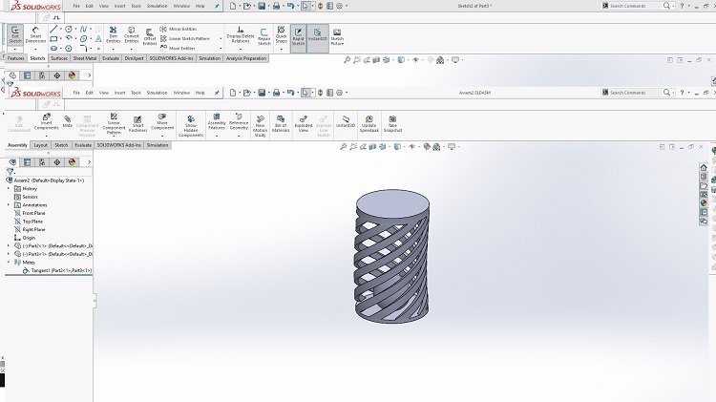
Task: Click Exploded View in Assem2 ribbon
Action: pos(304,124)
